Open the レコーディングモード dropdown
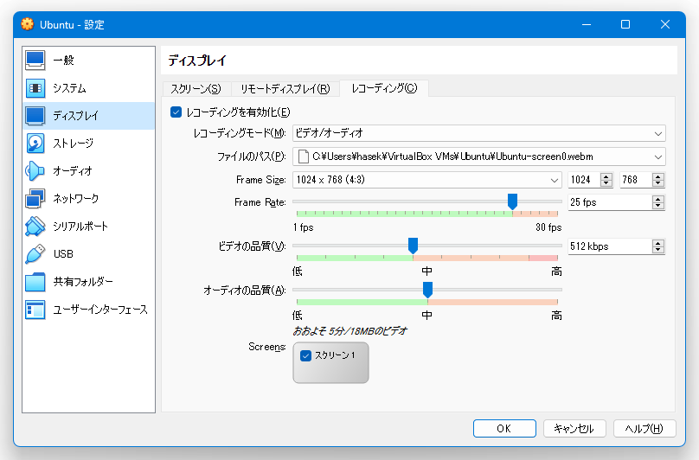The height and width of the screenshot is (460, 699). [478, 133]
